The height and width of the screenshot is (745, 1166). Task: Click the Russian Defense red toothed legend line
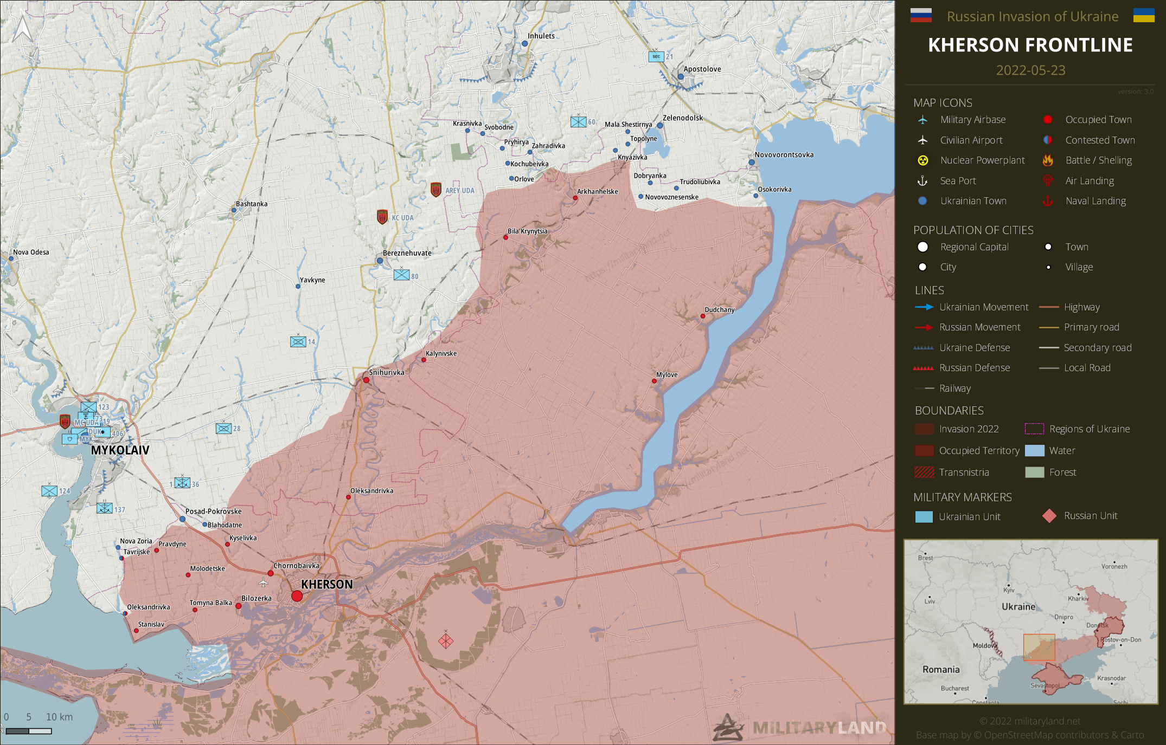click(924, 368)
